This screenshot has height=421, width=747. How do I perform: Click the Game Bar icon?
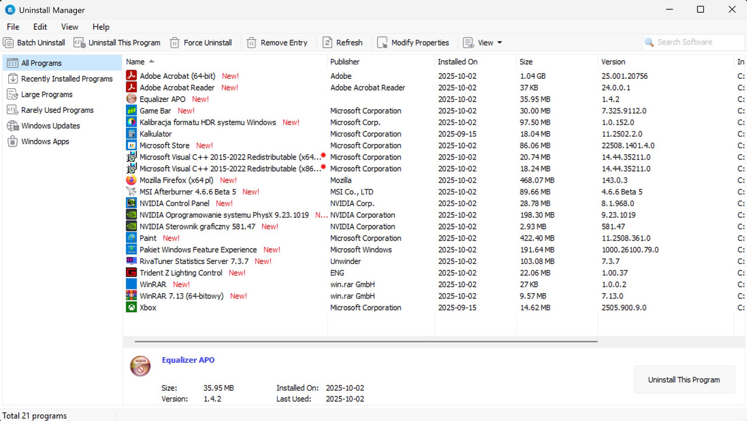[x=131, y=111]
